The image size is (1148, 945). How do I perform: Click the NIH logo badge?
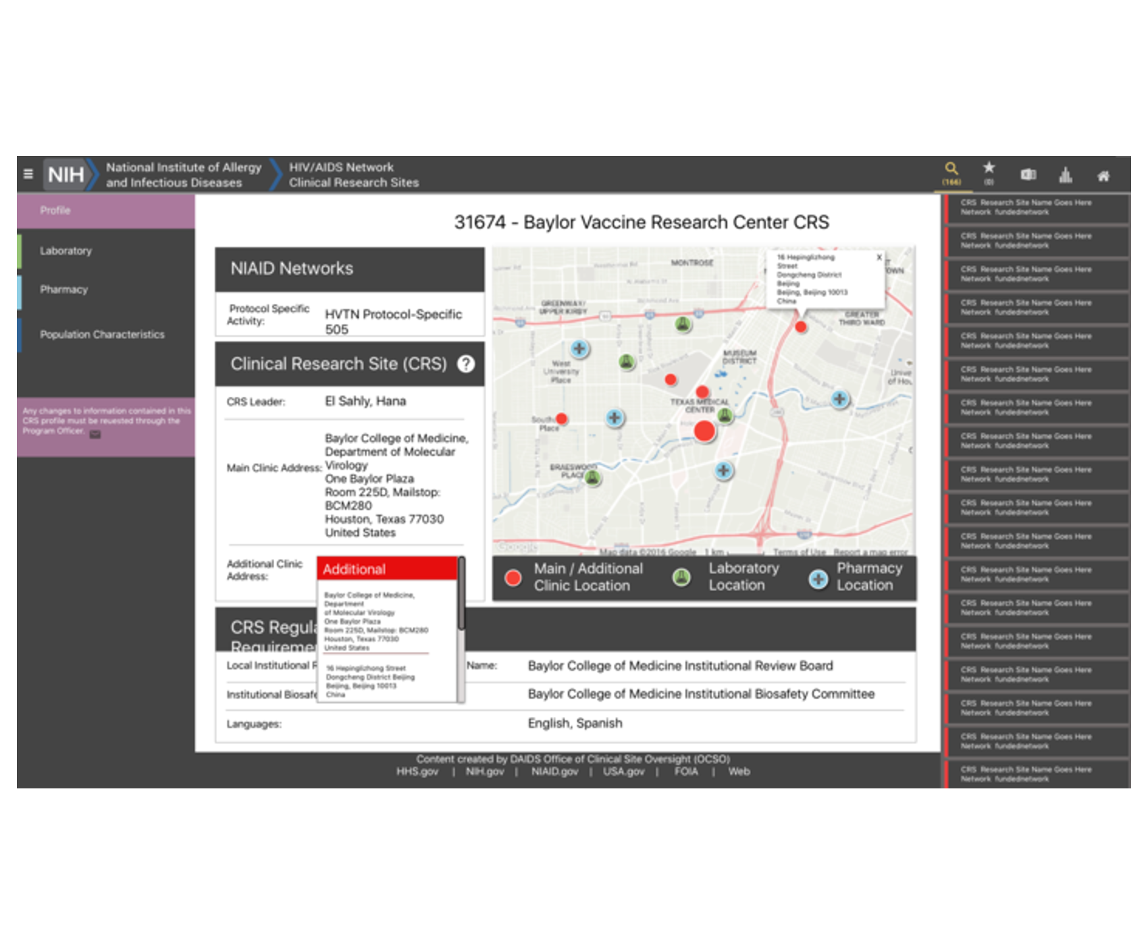pos(66,175)
